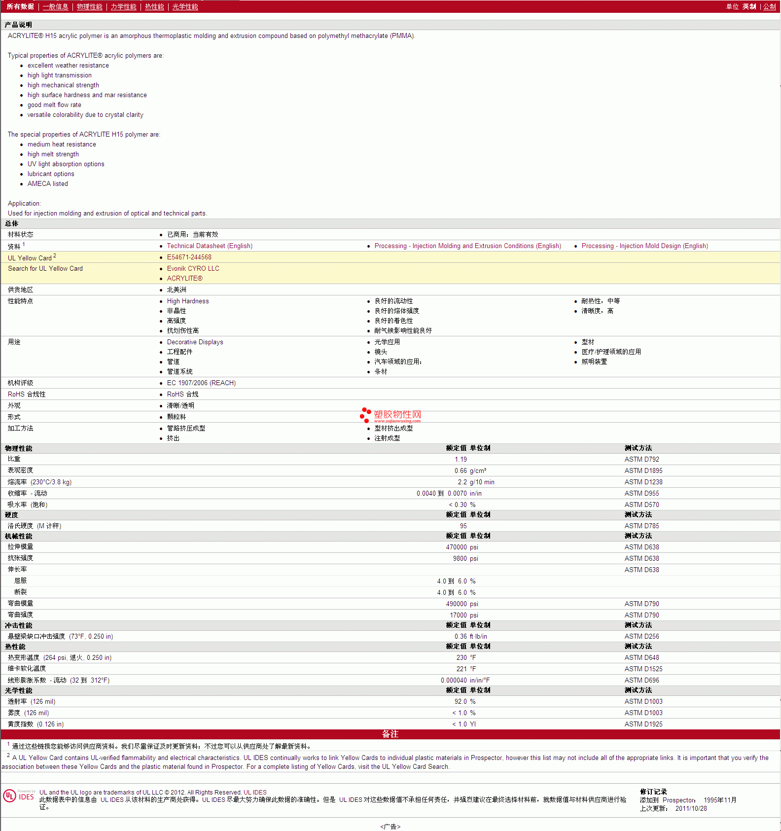Click the ASTM D1525 test method
The height and width of the screenshot is (831, 781).
click(x=643, y=669)
